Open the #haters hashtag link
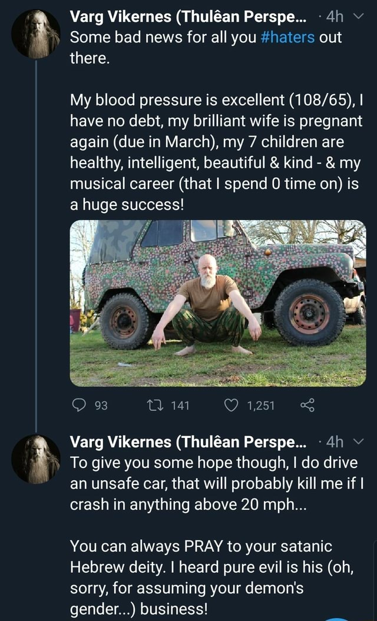Image resolution: width=377 pixels, height=621 pixels. coord(288,37)
